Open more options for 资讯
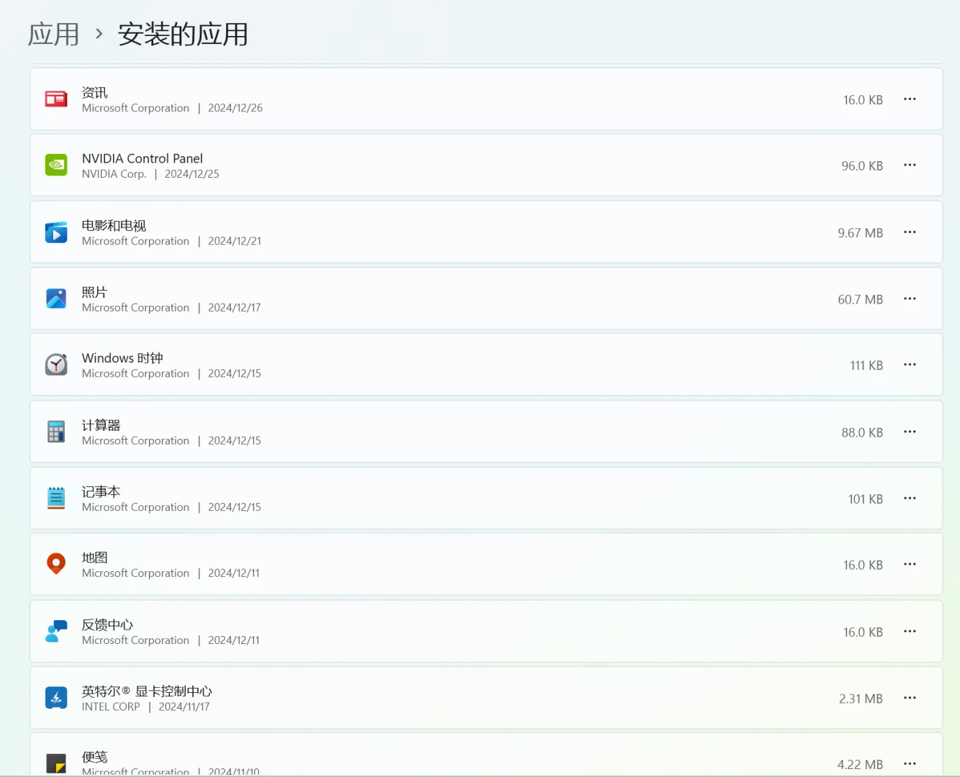The width and height of the screenshot is (960, 777). click(910, 99)
